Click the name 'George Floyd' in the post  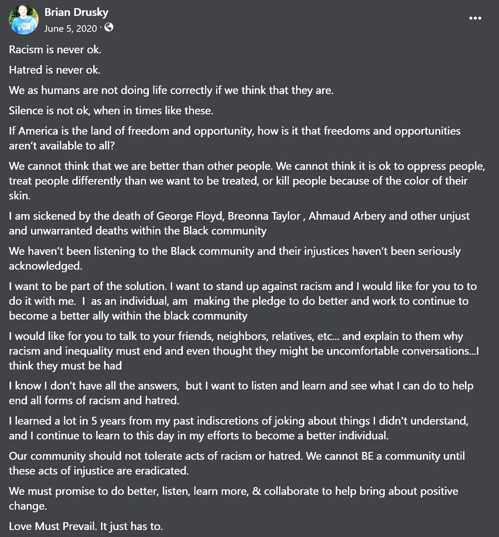point(190,216)
